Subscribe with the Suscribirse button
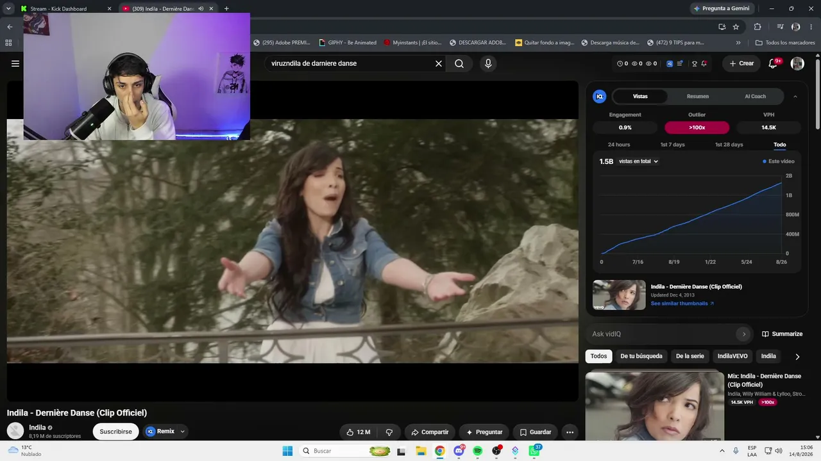Image resolution: width=821 pixels, height=461 pixels. point(115,432)
